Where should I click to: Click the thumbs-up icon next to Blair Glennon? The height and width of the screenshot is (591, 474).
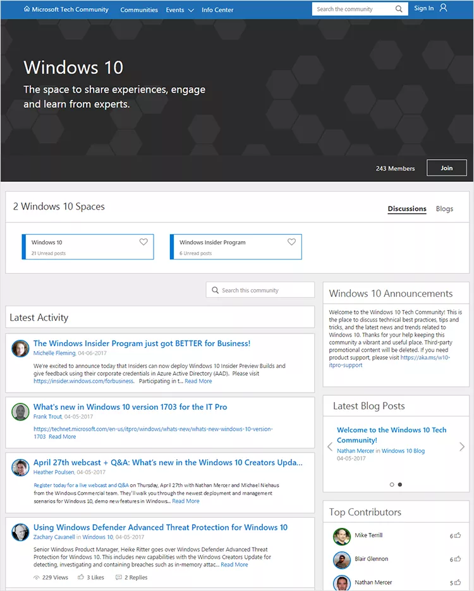[x=458, y=559]
